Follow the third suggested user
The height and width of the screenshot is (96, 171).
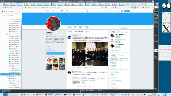click(118, 47)
